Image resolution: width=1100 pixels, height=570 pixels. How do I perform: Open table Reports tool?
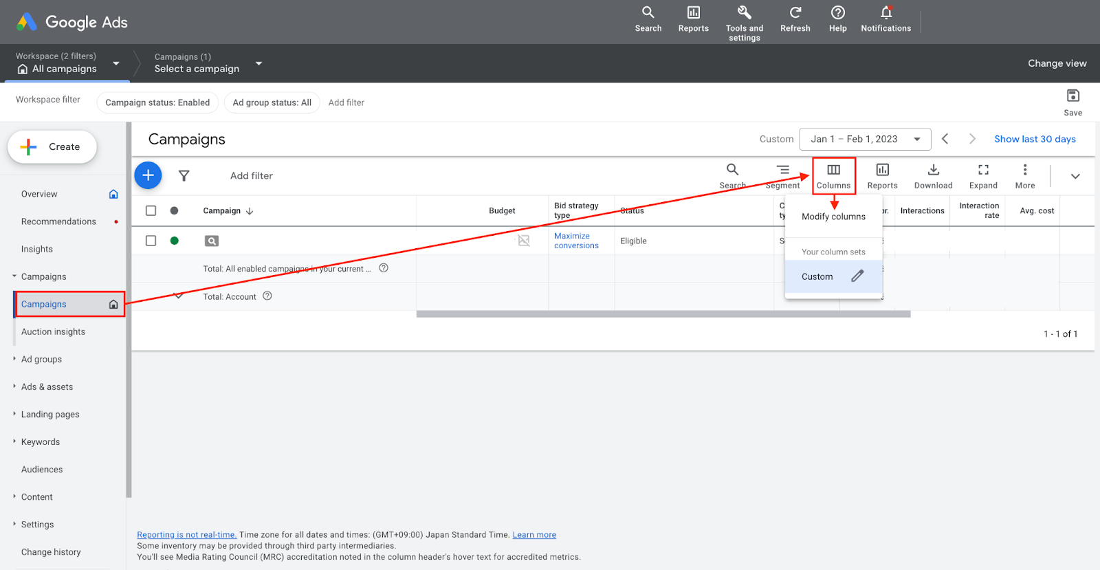click(x=882, y=176)
